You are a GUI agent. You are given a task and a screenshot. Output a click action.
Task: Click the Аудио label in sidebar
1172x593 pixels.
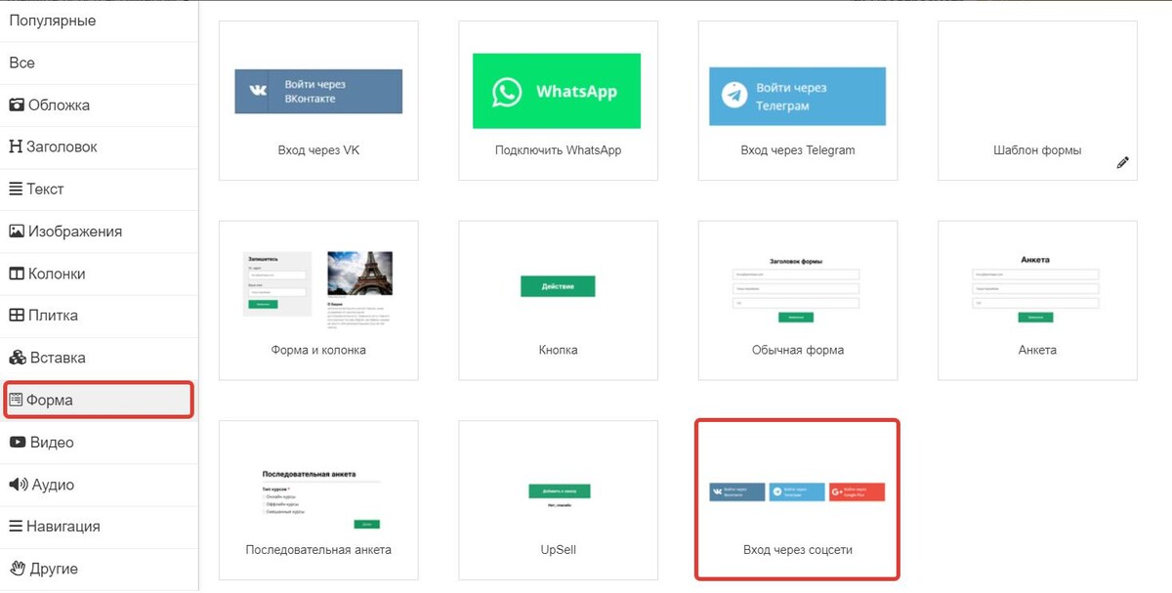click(53, 485)
